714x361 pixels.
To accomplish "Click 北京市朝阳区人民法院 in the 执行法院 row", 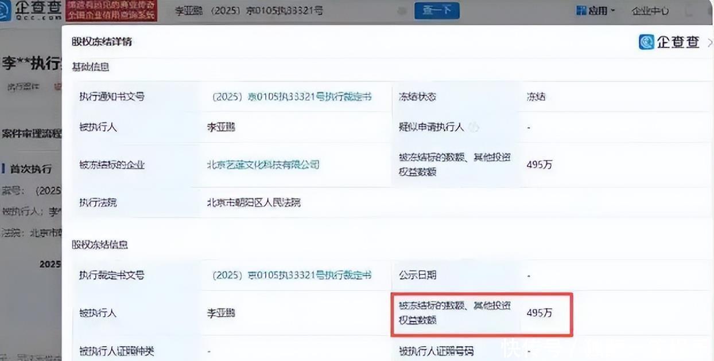I will pos(254,202).
